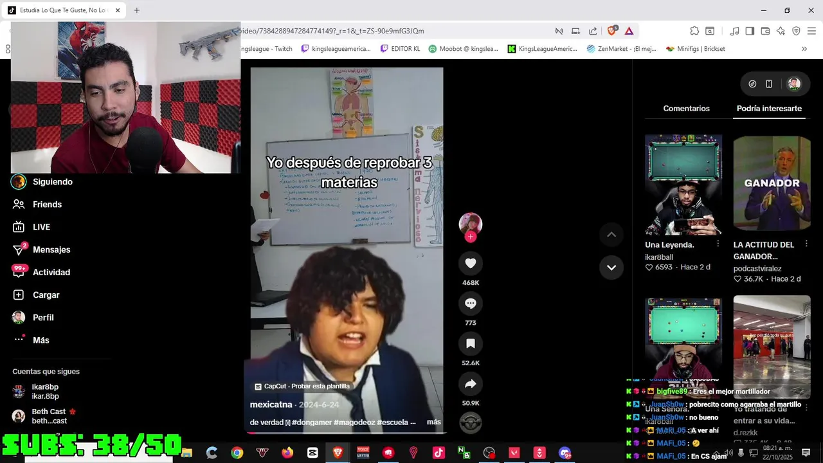
Task: Open the browser Extensions puzzle icon
Action: pyautogui.click(x=694, y=31)
